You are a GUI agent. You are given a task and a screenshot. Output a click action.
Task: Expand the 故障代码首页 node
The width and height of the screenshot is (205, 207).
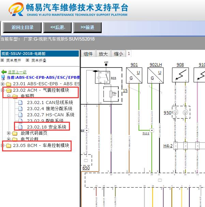pyautogui.click(x=9, y=133)
